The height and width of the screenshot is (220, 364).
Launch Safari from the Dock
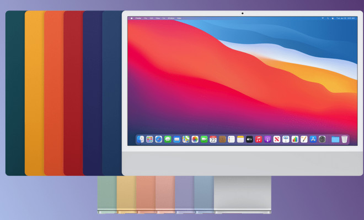(158, 139)
